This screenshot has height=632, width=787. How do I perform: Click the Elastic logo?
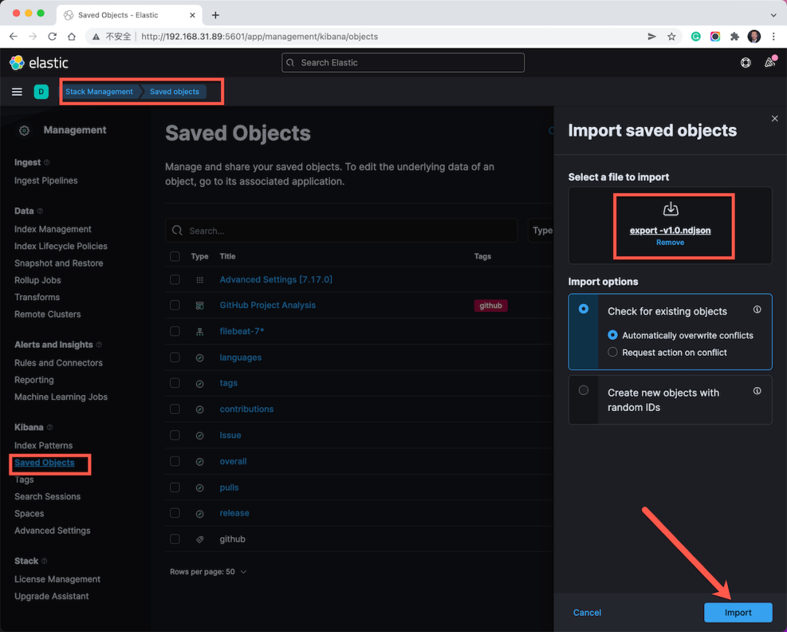pyautogui.click(x=39, y=63)
